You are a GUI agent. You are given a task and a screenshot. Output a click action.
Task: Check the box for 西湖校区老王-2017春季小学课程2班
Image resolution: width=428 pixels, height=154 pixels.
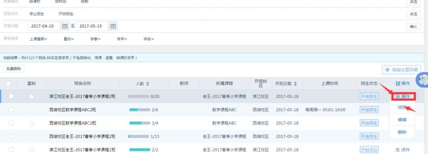click(11, 136)
